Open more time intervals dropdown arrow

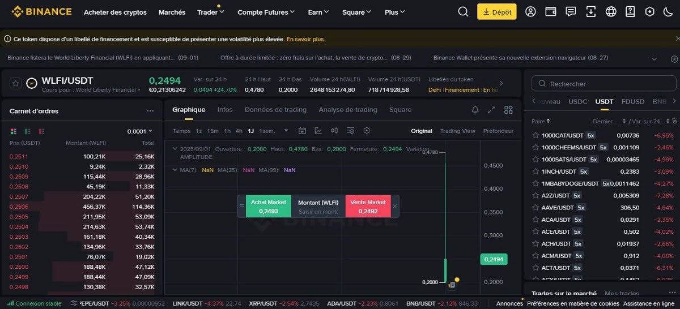pos(286,131)
